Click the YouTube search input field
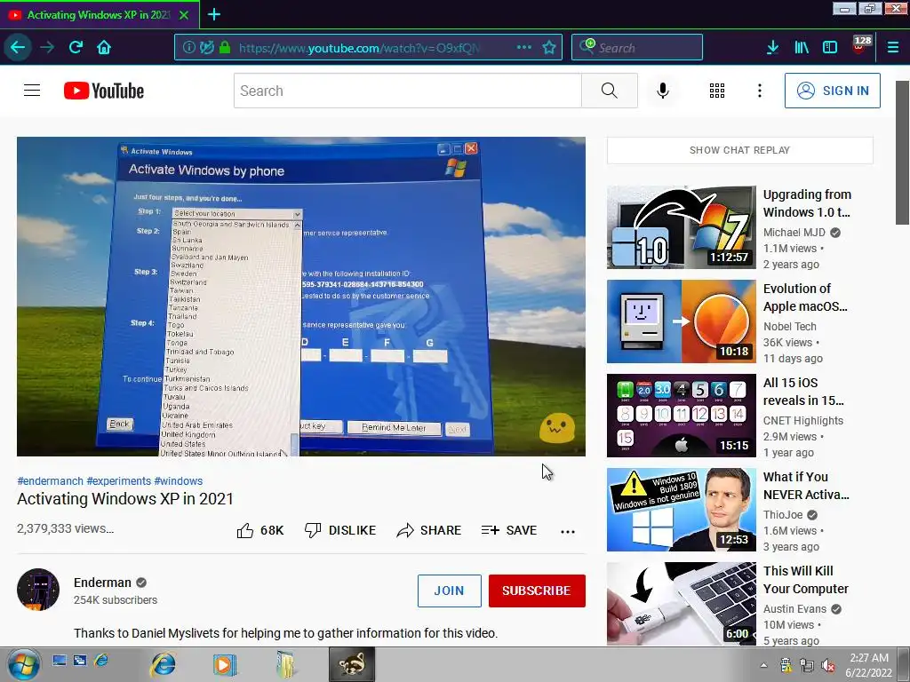This screenshot has height=682, width=910. 407,91
